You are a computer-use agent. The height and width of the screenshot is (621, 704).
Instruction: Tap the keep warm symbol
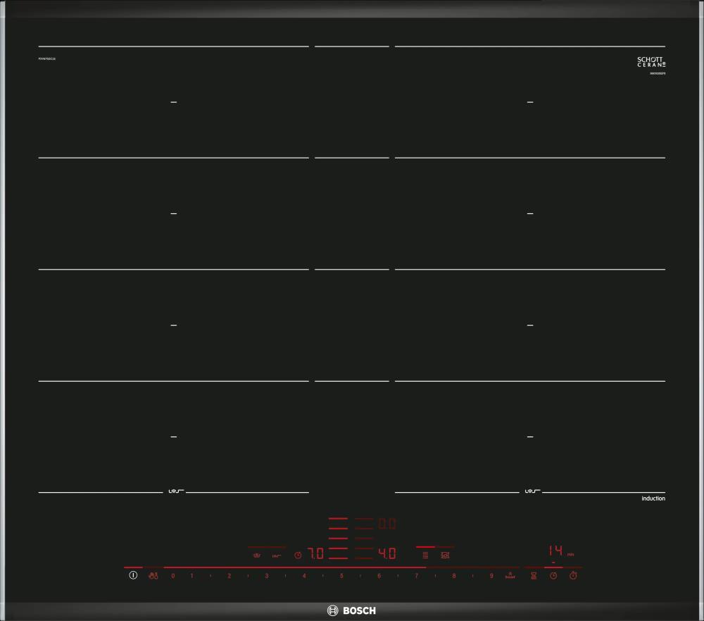pos(277,556)
